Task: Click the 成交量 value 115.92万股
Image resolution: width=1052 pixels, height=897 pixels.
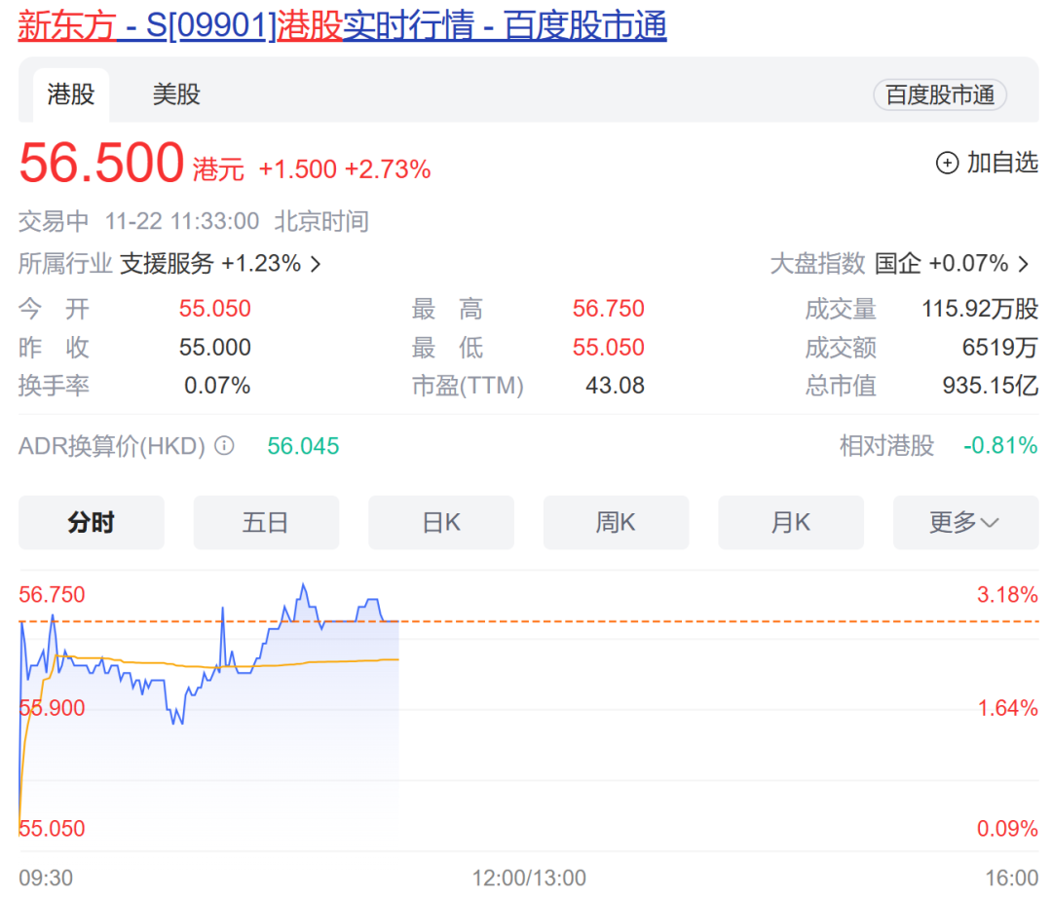Action: [980, 309]
